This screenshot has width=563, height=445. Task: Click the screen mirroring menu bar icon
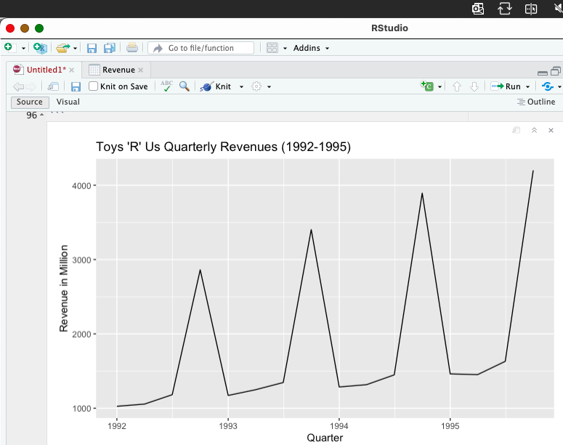pos(531,9)
